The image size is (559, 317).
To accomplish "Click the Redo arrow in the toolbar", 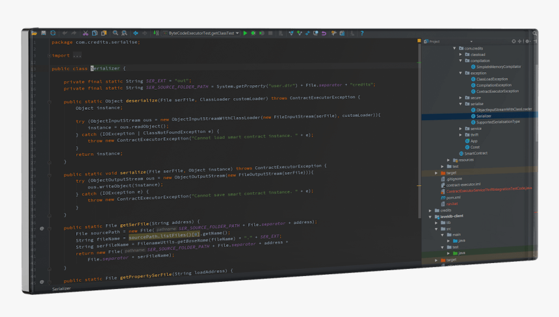I will click(74, 33).
